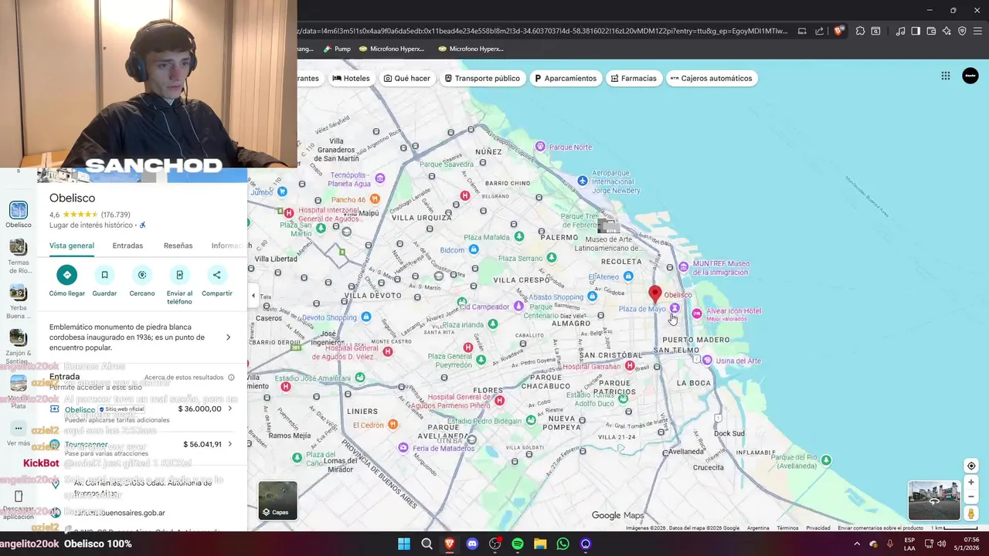Center map on my location

971,466
